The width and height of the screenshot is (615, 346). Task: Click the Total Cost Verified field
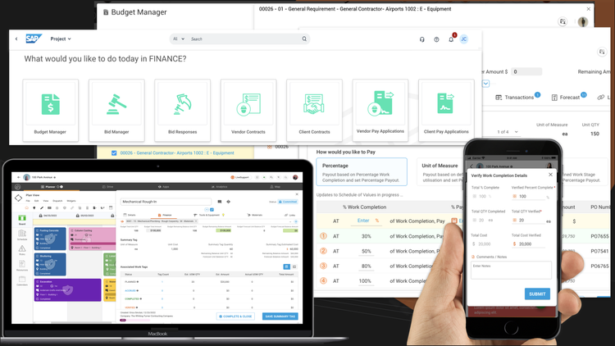[x=528, y=244]
